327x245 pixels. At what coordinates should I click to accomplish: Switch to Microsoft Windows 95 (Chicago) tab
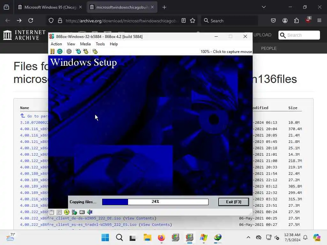click(50, 7)
